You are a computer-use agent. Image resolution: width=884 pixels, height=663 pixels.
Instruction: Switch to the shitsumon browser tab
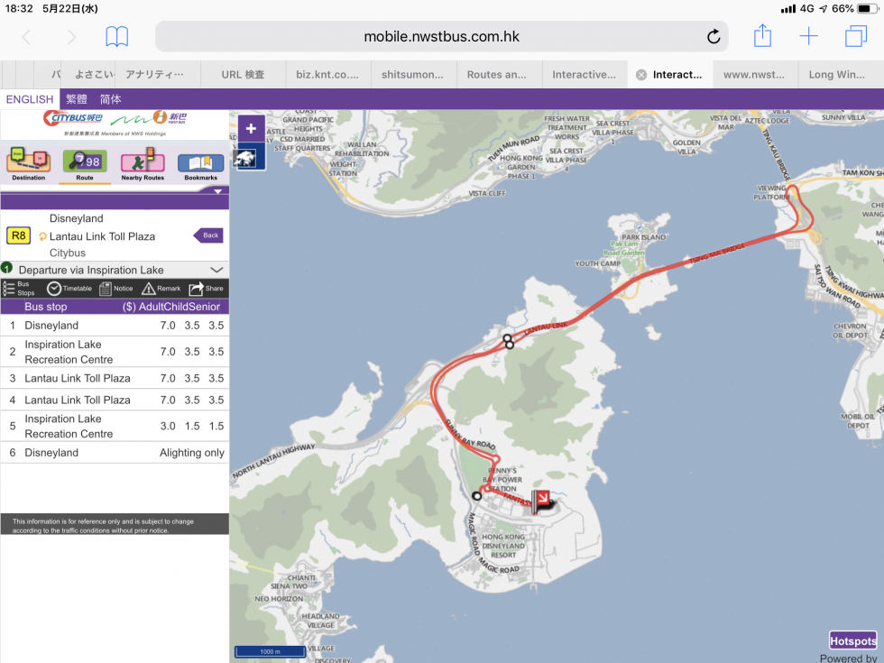[x=413, y=74]
